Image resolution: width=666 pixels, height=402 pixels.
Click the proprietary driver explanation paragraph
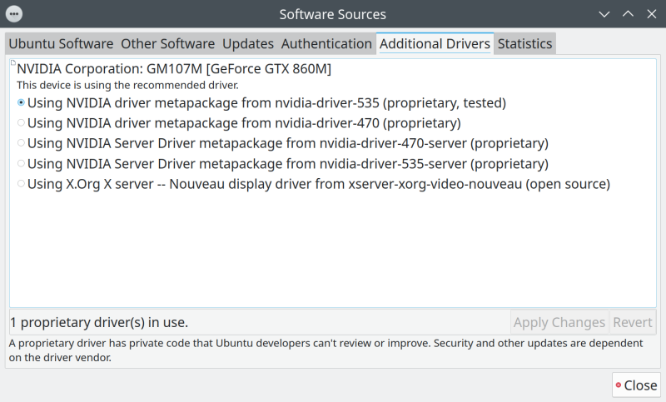[x=326, y=350]
